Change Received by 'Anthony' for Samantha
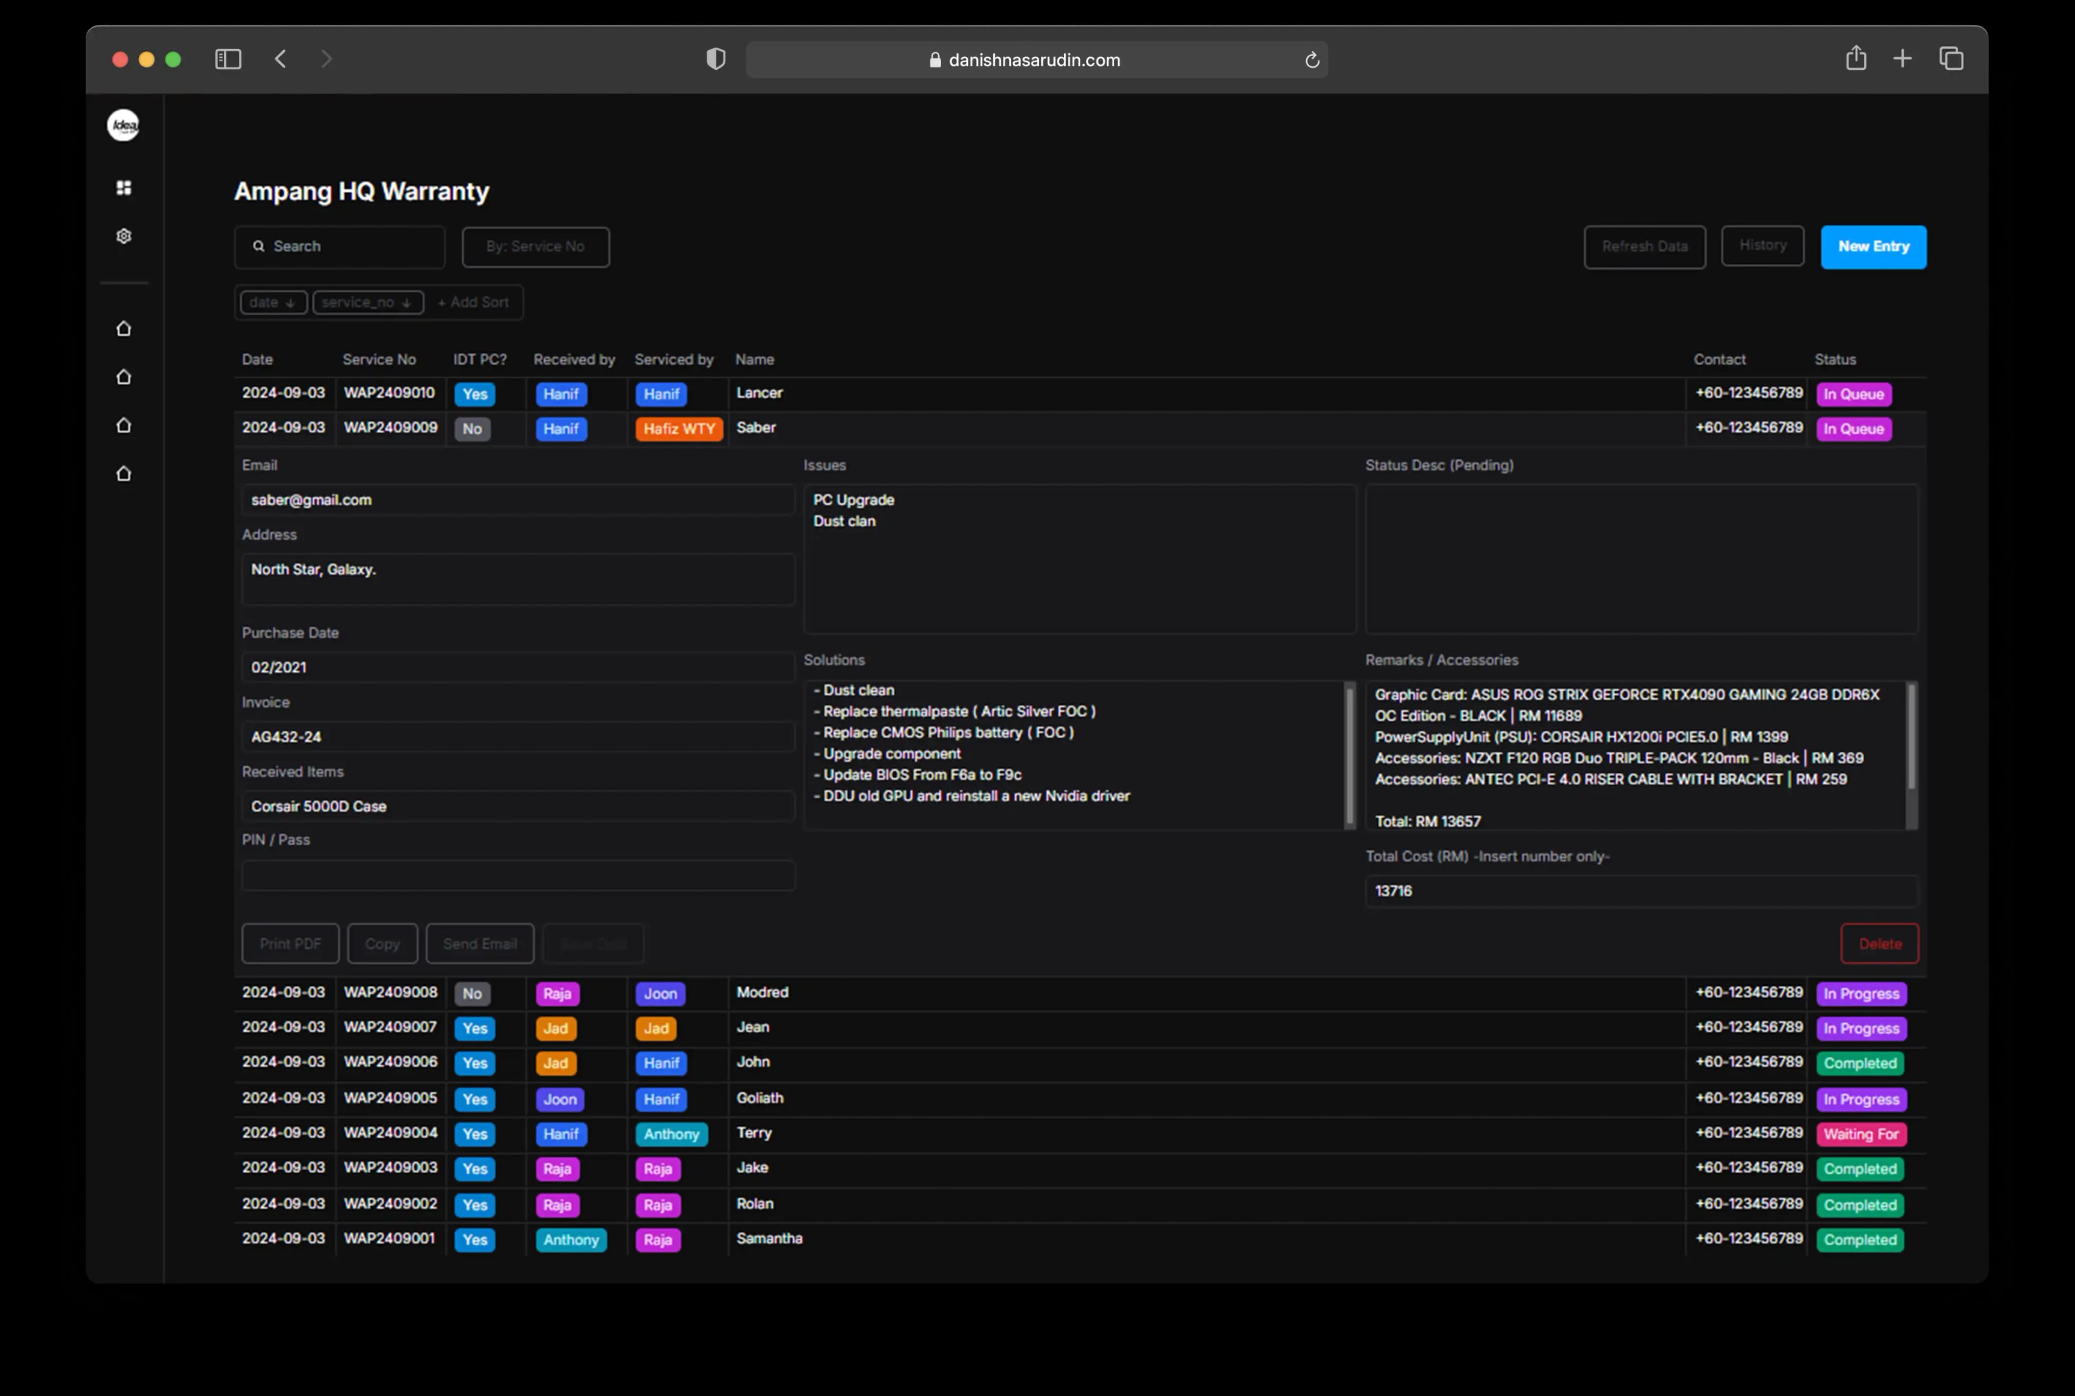 [571, 1240]
